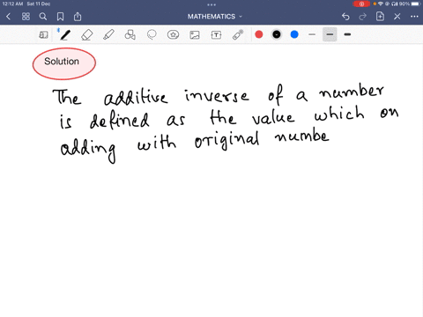Choose the black pen color
Viewport: 423px width, 317px height.
pyautogui.click(x=277, y=34)
